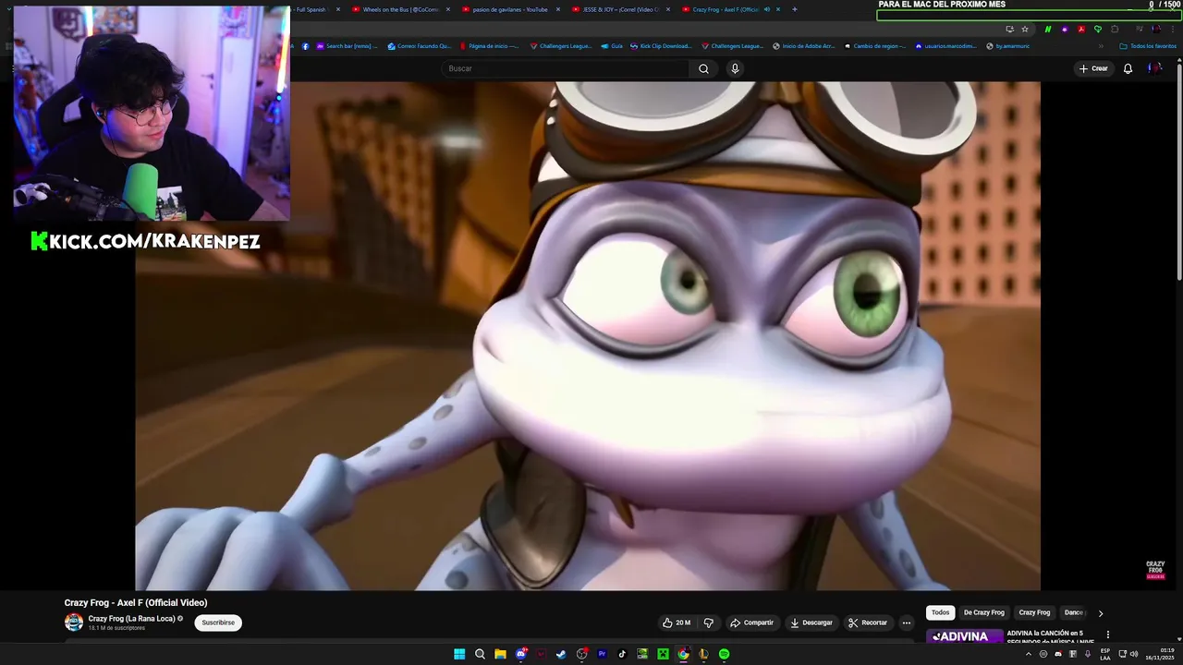Viewport: 1183px width, 665px height.
Task: Open the Windows Start menu
Action: click(x=459, y=654)
